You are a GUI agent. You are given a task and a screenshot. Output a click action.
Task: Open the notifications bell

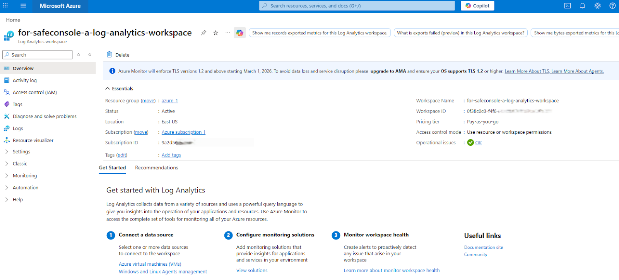583,6
